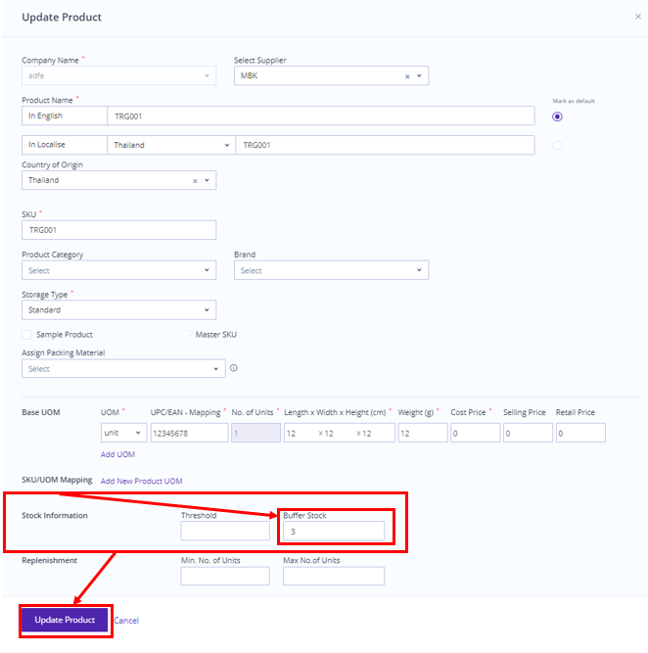Select English name as default
This screenshot has height=653, width=648.
(x=557, y=117)
